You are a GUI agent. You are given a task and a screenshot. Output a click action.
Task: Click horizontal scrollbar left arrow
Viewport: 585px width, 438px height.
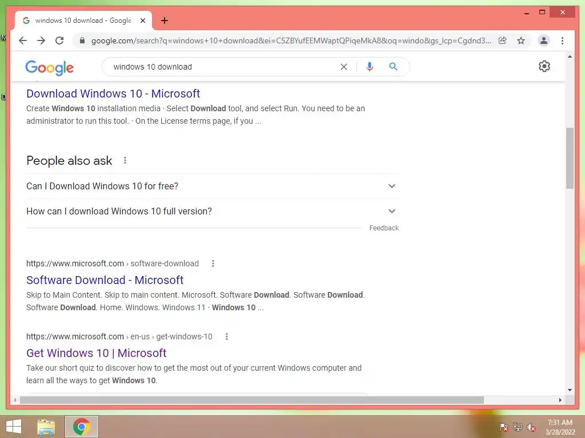[x=14, y=400]
